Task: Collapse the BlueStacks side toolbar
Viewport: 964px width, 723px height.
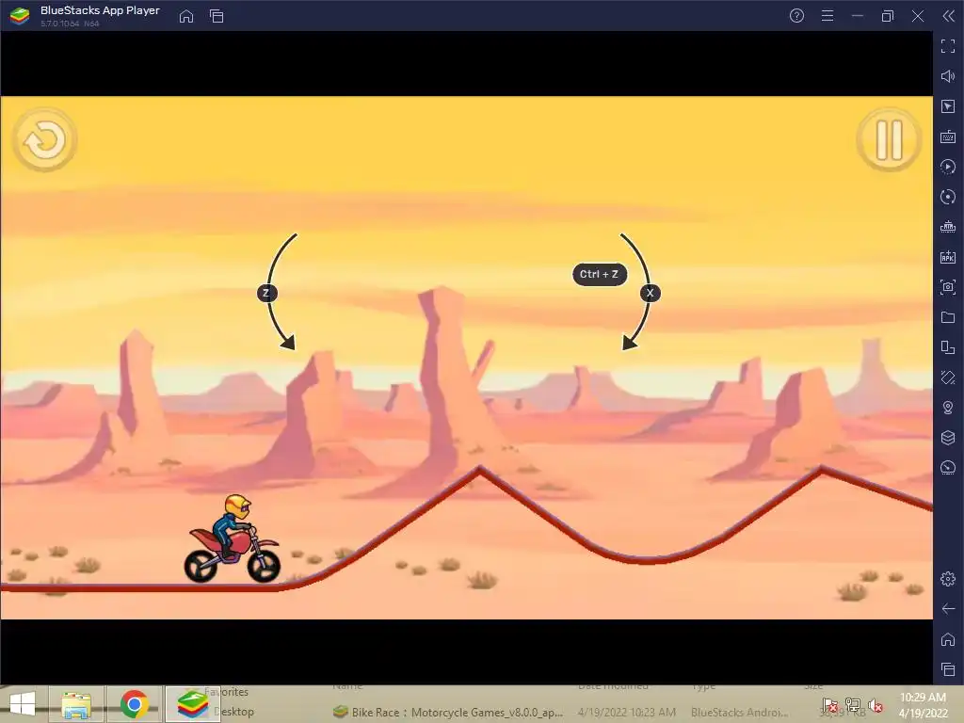Action: 949,16
